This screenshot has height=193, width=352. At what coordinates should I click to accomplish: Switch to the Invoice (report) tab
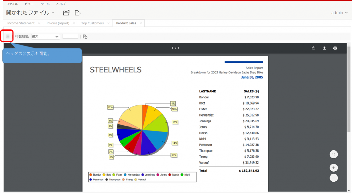coord(58,23)
